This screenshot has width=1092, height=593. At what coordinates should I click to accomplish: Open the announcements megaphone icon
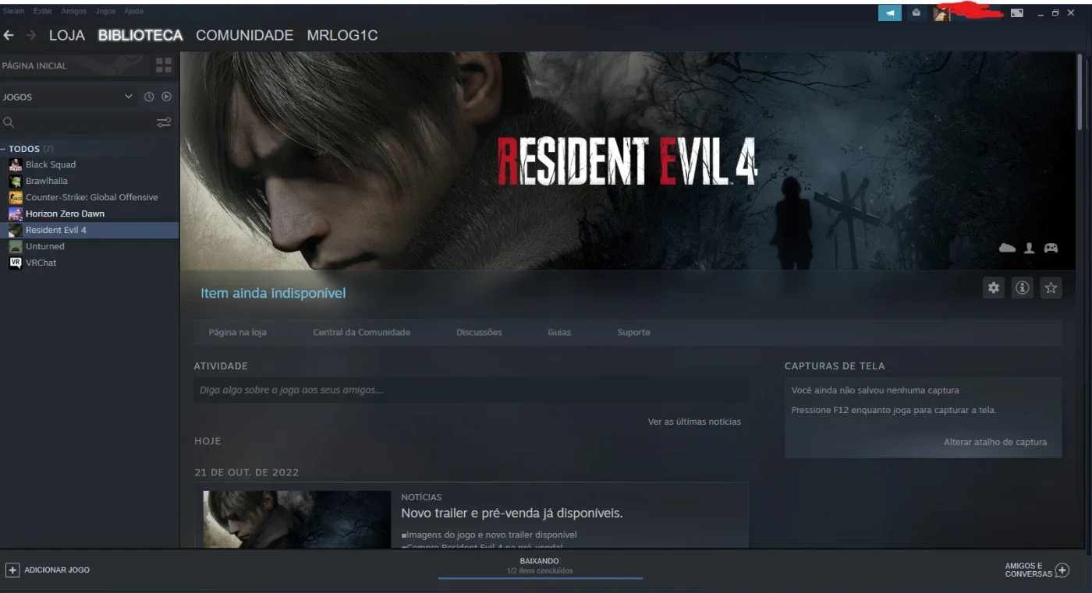click(x=890, y=12)
